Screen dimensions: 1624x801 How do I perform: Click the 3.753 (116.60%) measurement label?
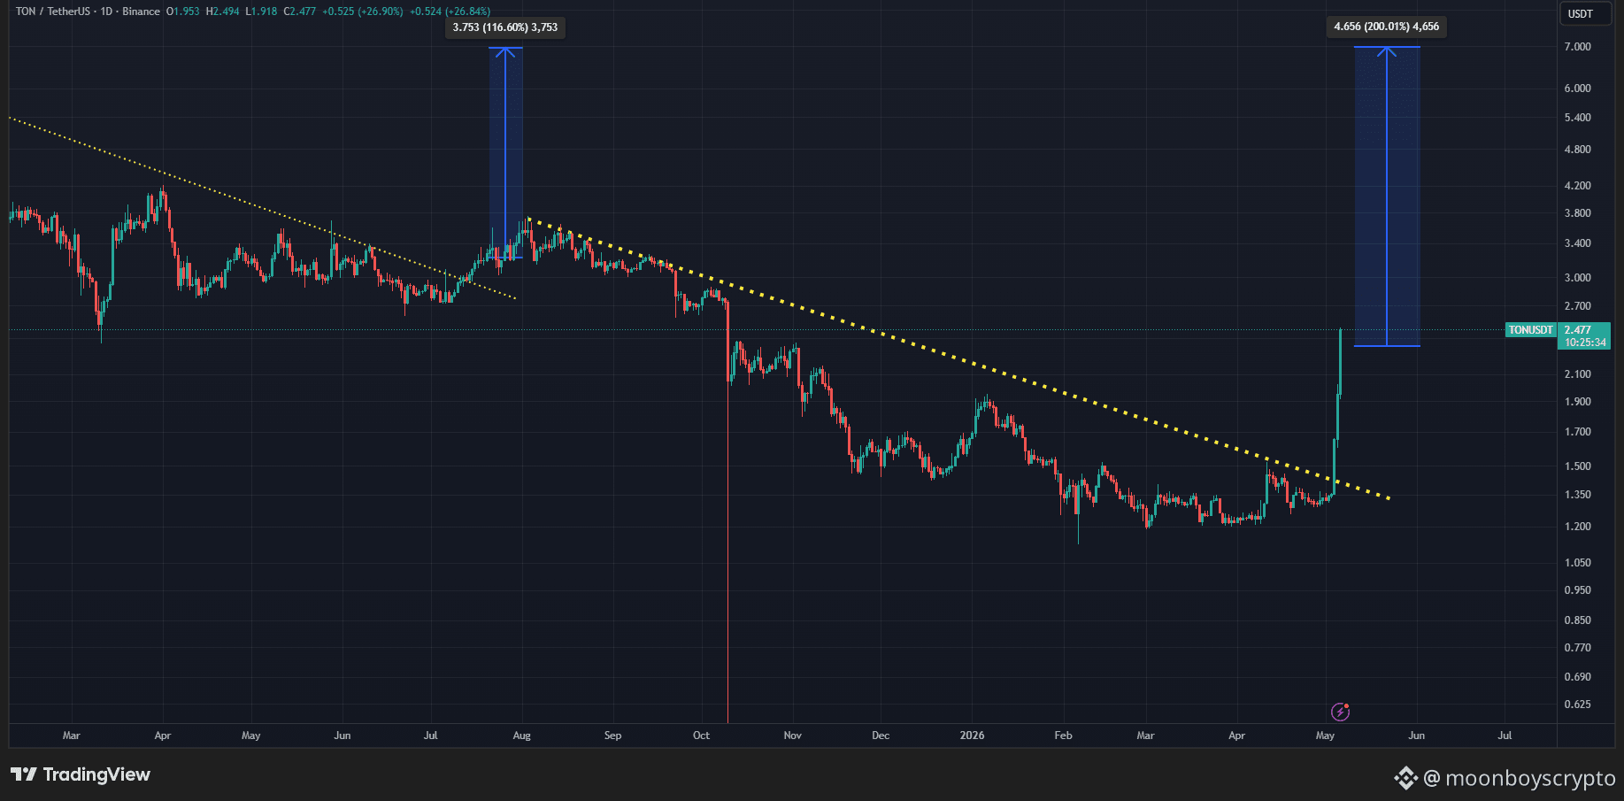[504, 27]
